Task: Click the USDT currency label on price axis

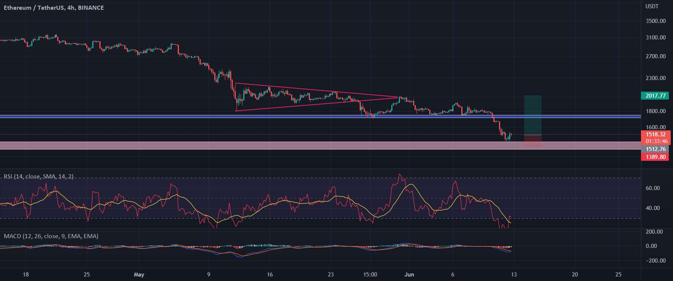Action: point(651,7)
